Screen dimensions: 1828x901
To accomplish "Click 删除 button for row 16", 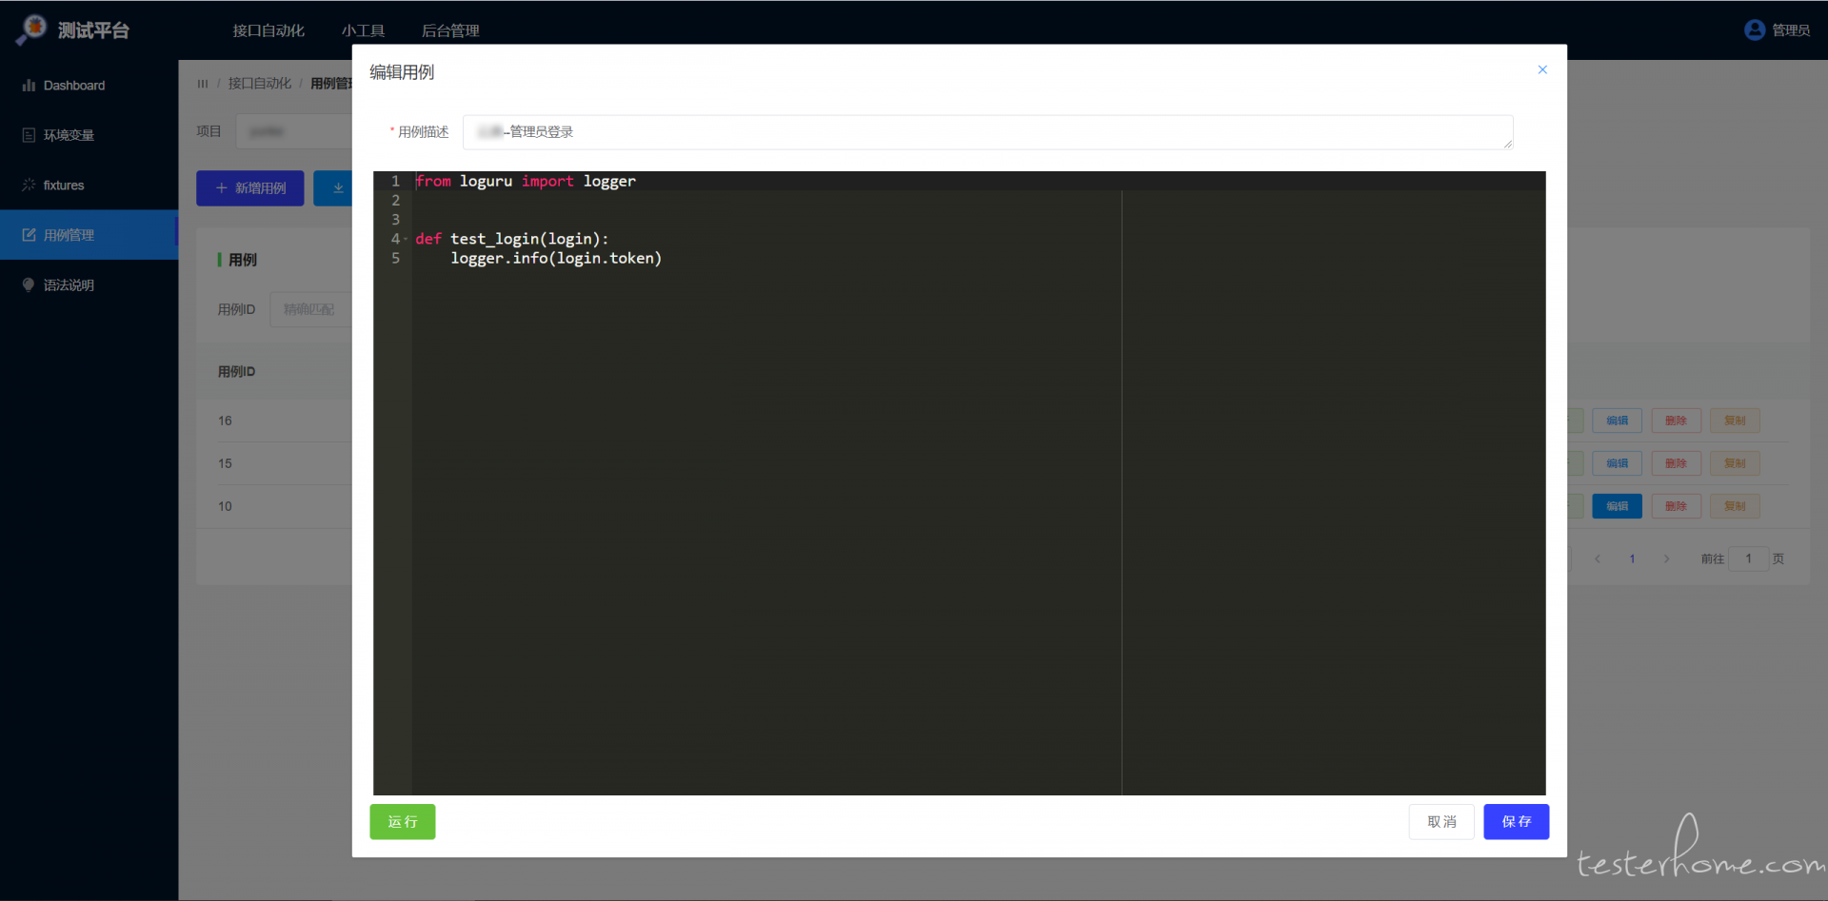I will tap(1676, 421).
